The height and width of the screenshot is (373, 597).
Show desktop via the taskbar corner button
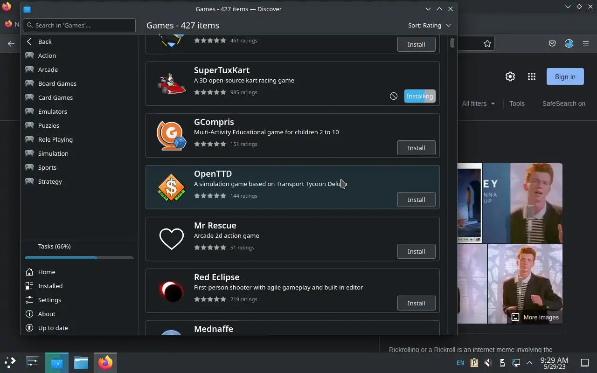585,363
